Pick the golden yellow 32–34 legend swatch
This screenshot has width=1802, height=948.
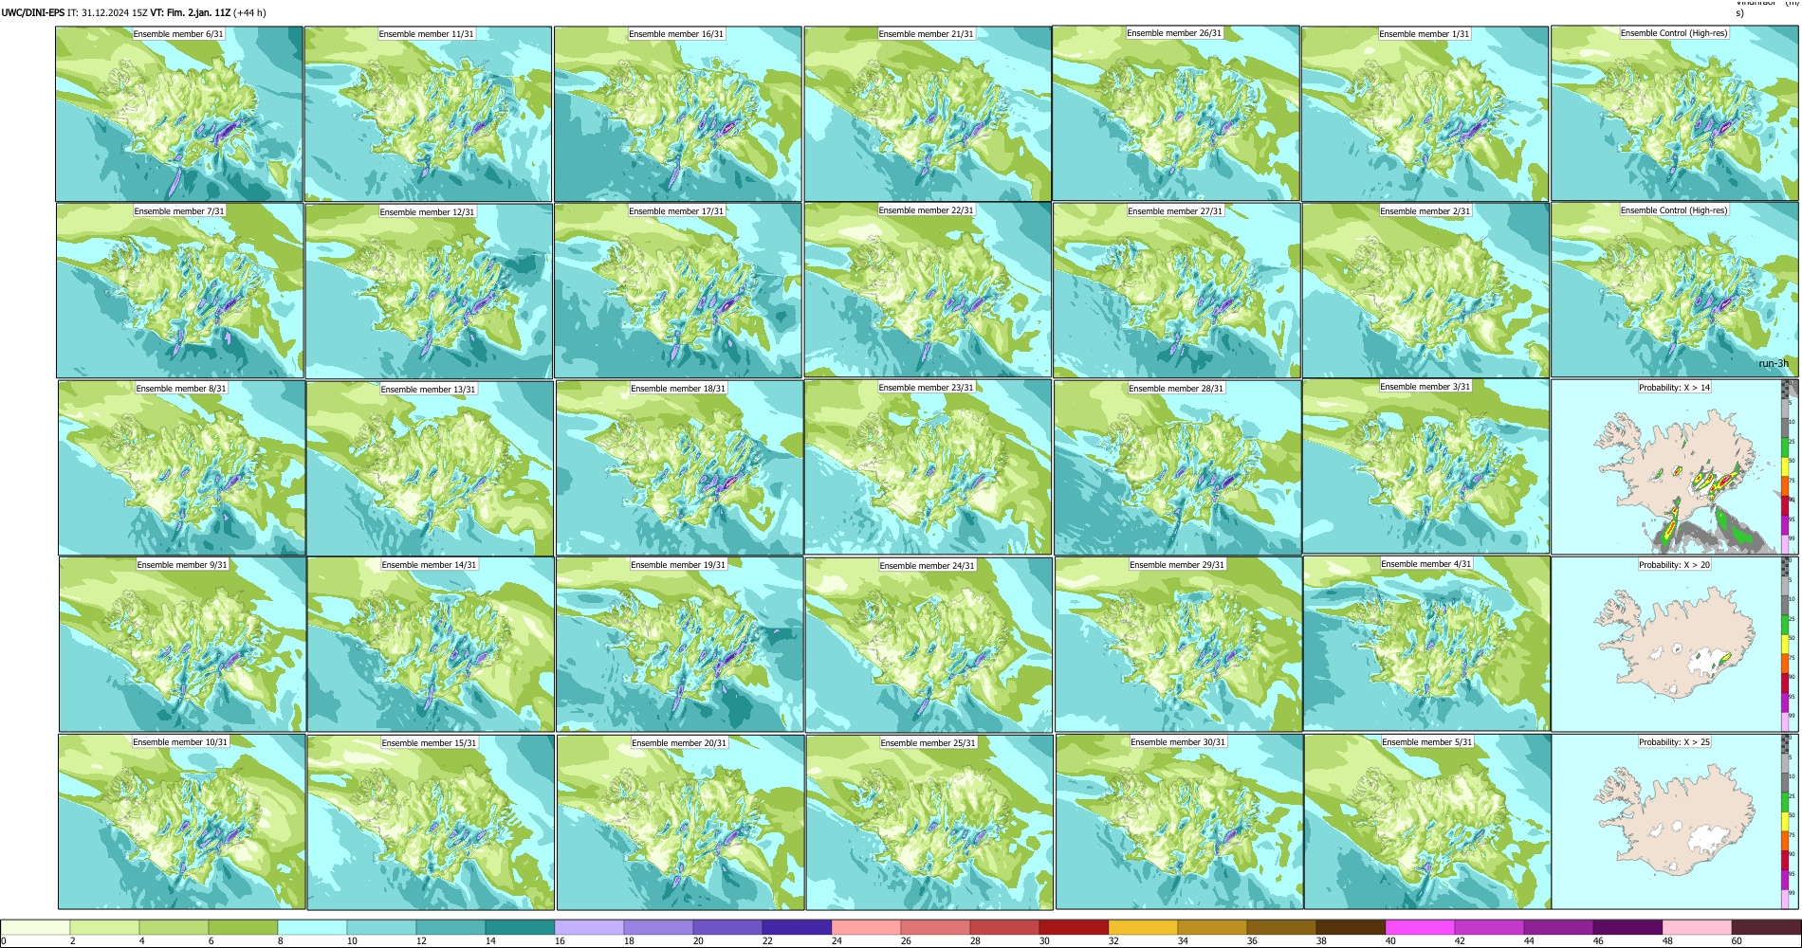1143,927
